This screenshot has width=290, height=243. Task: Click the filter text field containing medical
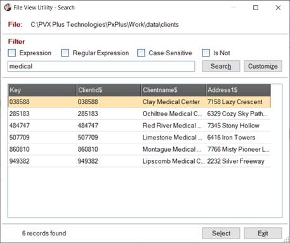click(101, 67)
